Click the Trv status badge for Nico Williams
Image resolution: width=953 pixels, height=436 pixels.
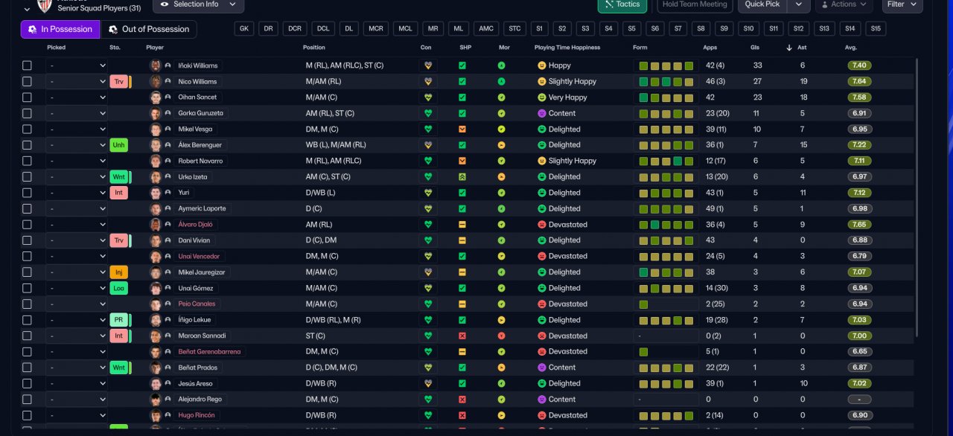coord(118,82)
